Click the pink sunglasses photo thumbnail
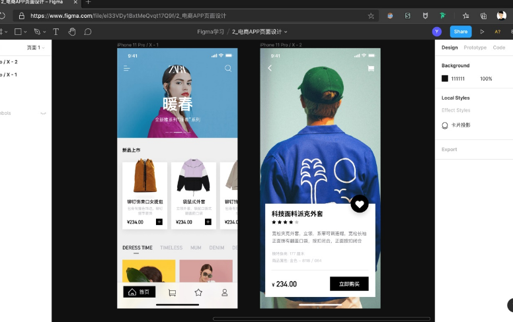Image resolution: width=513 pixels, height=322 pixels. [x=206, y=271]
